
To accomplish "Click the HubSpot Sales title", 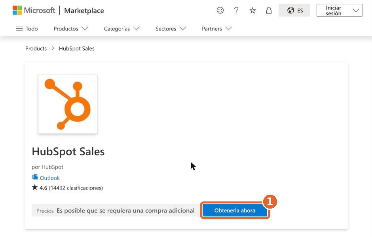I will [x=68, y=152].
